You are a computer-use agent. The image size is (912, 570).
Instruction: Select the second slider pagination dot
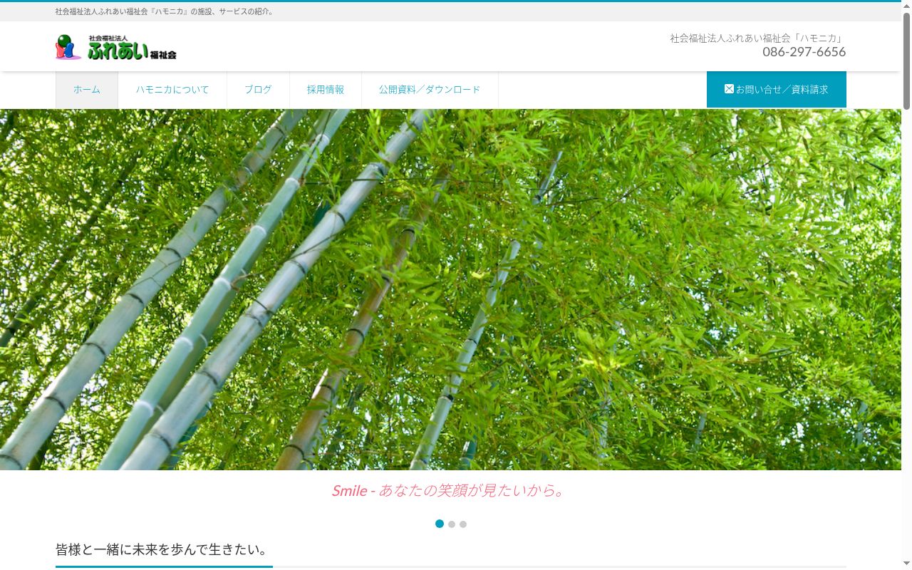pos(452,524)
